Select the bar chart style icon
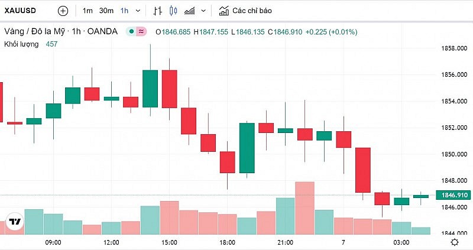The height and width of the screenshot is (250, 473). [157, 11]
